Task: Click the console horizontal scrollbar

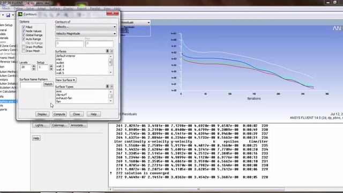Action: (199, 189)
